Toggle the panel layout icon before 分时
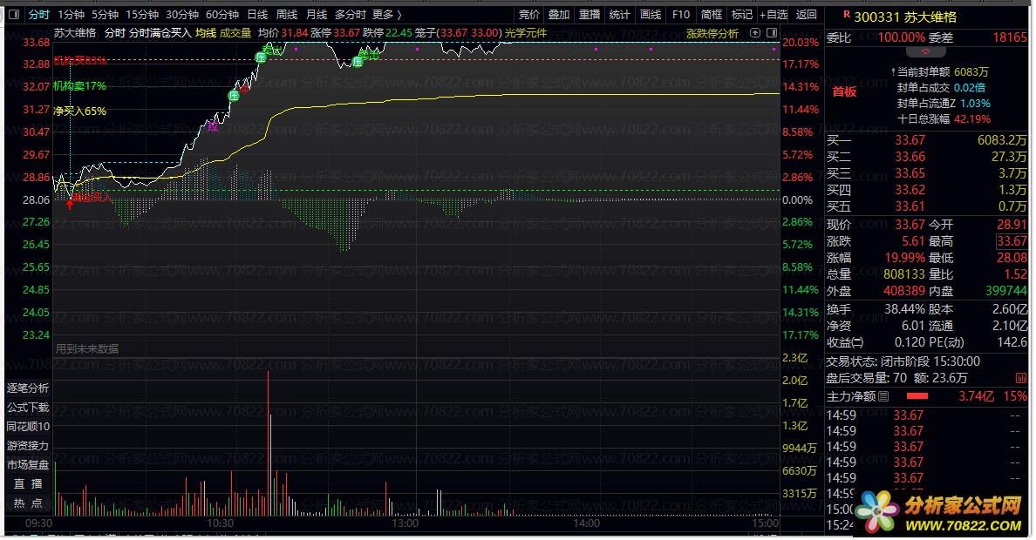Viewport: 1036px width, 540px height. [x=14, y=14]
